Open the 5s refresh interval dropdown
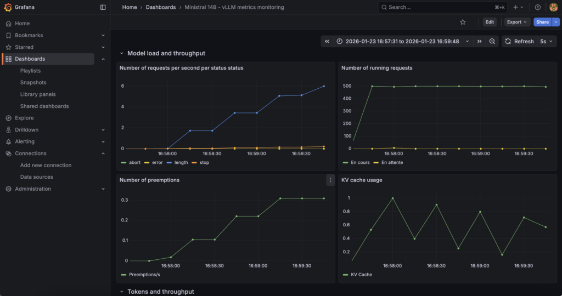This screenshot has width=562, height=296. (547, 41)
